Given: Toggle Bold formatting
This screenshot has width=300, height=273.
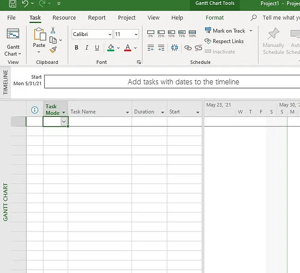Looking at the screenshot, I should point(76,48).
